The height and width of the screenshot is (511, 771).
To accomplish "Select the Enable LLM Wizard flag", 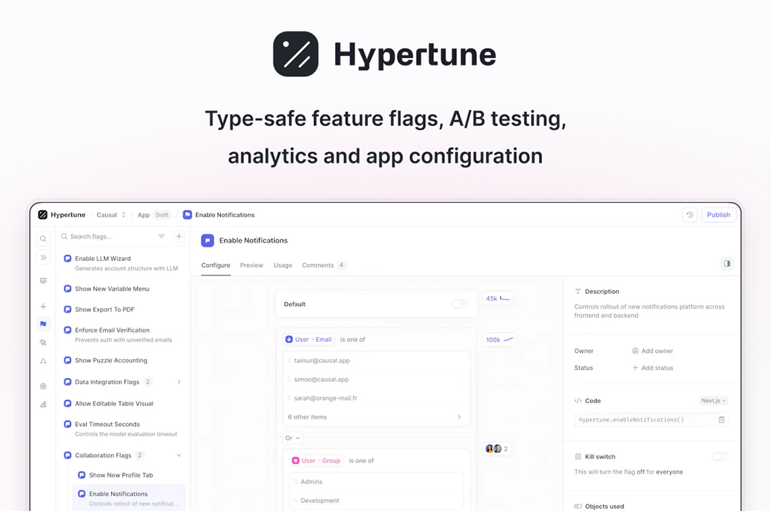I will [123, 263].
